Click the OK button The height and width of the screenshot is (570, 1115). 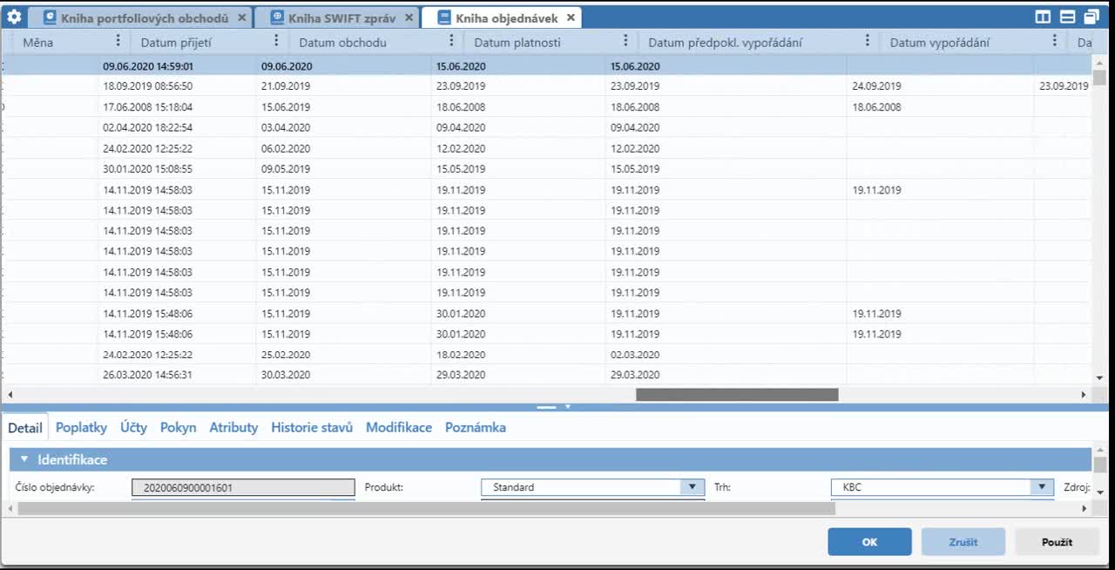[869, 541]
